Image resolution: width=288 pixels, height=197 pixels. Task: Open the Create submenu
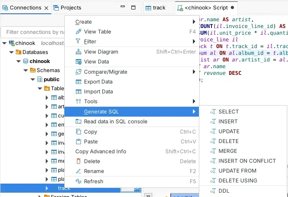(x=132, y=22)
